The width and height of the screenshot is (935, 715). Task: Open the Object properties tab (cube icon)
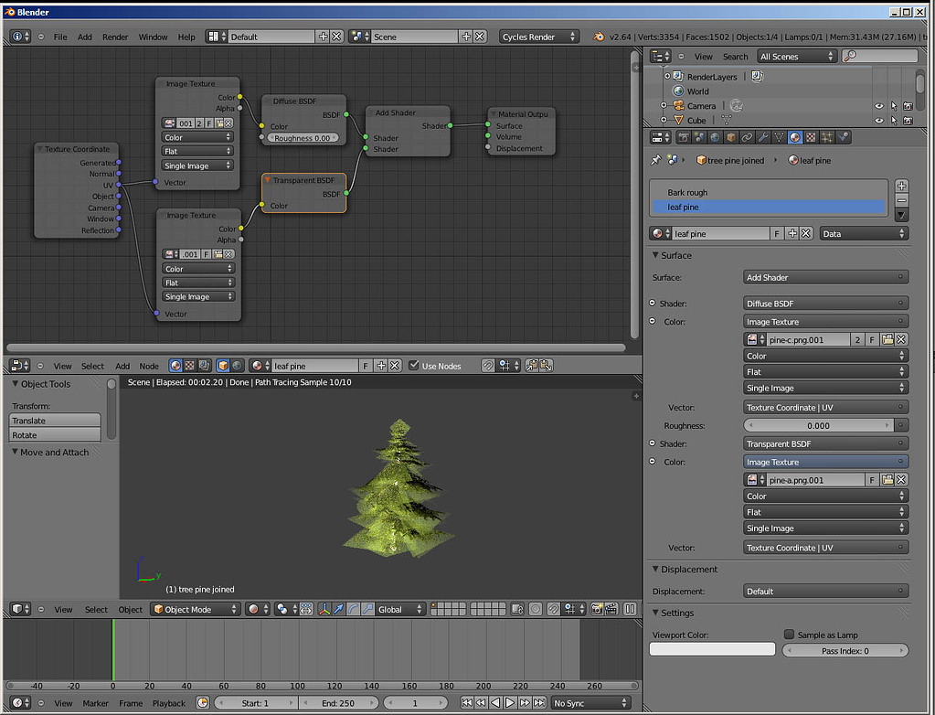coord(731,138)
